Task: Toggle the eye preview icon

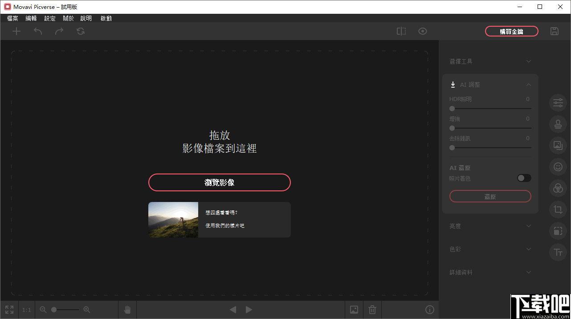Action: 422,31
